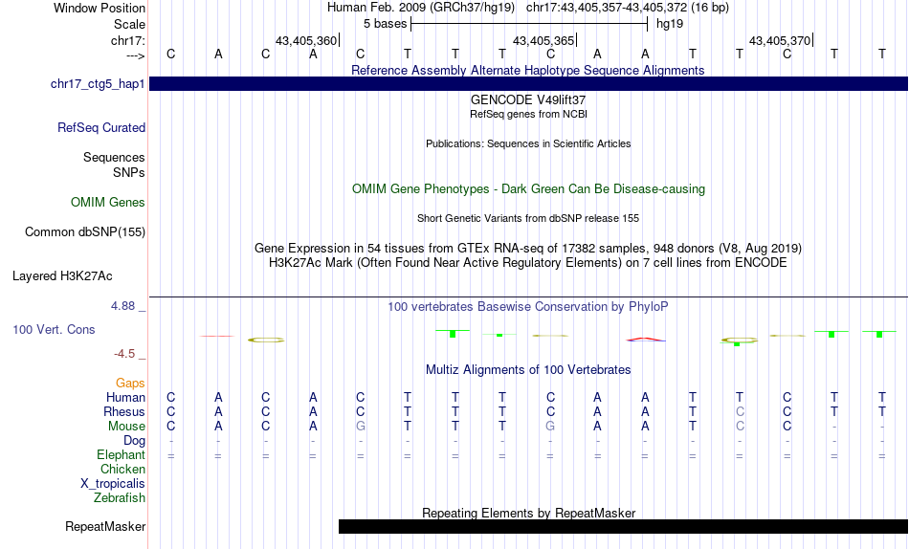This screenshot has width=909, height=549.
Task: Click the red-and-blue PhyloP conservation logo
Action: pyautogui.click(x=645, y=340)
